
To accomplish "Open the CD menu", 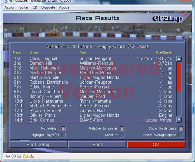I will tap(35, 7).
